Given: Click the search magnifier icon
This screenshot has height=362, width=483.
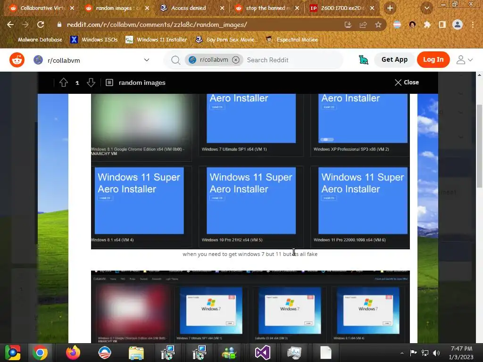Looking at the screenshot, I should click(175, 60).
